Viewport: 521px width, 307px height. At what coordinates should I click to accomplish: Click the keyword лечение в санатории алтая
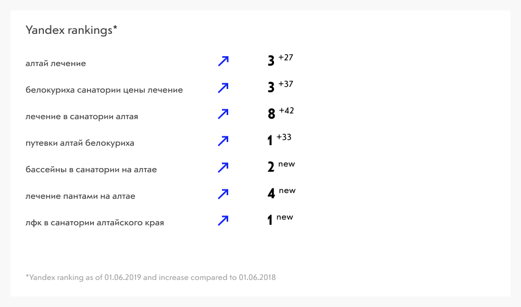click(x=82, y=117)
